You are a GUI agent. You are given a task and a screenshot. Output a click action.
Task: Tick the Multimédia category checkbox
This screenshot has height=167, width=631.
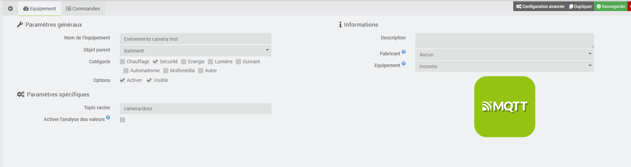[x=166, y=71]
